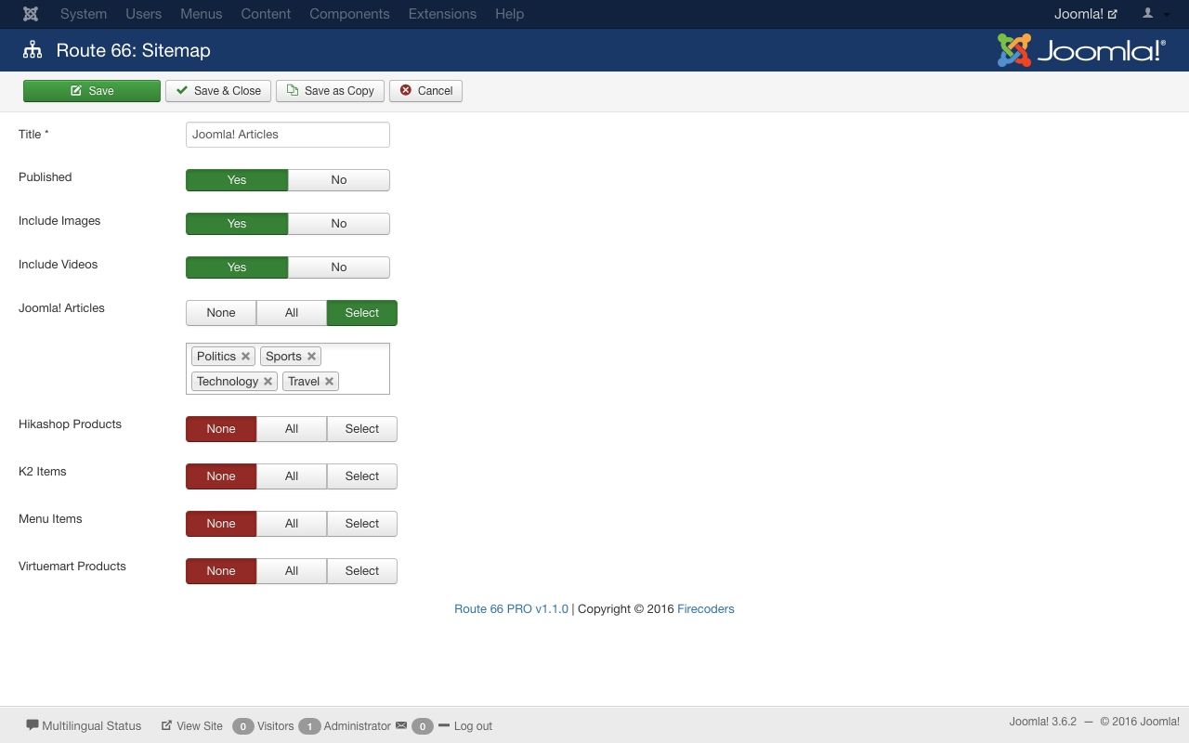Viewport: 1189px width, 743px height.
Task: Open the Users menu
Action: pos(143,14)
